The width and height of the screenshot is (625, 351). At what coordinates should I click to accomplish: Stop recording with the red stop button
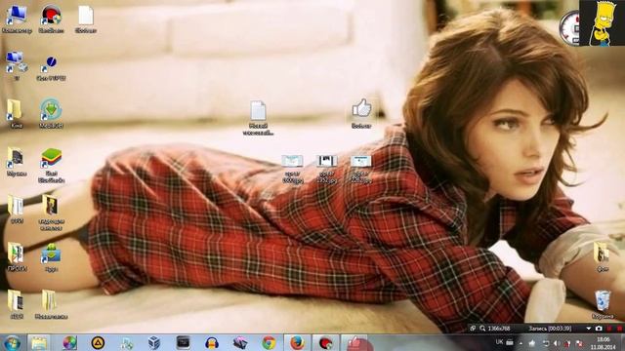click(x=619, y=329)
